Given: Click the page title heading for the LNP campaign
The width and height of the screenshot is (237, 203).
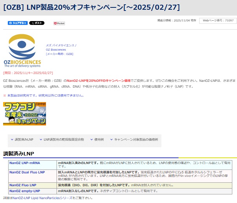Looking at the screenshot, I should [87, 7].
